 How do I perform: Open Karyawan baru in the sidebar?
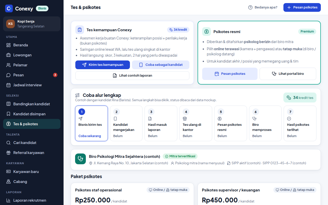coord(32,172)
